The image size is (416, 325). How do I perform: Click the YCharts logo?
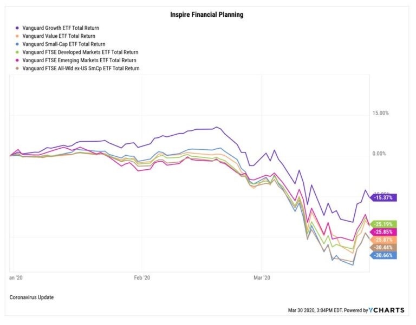(x=388, y=310)
